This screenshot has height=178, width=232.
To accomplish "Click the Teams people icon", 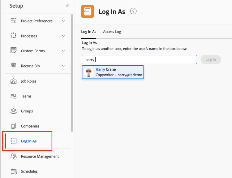I will click(14, 96).
